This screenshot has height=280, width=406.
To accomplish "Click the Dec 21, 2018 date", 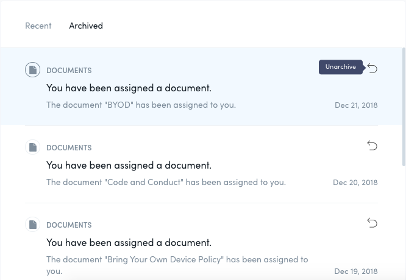I will click(356, 105).
